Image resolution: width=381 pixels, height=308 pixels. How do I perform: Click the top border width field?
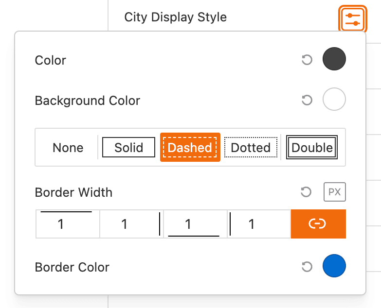pos(67,224)
